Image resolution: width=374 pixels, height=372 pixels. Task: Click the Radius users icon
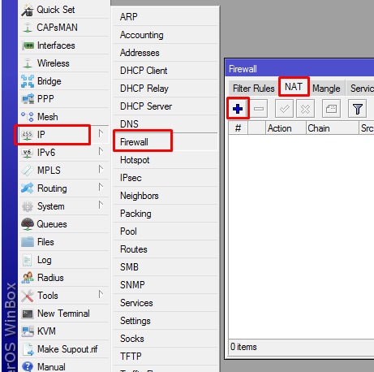[x=28, y=278]
